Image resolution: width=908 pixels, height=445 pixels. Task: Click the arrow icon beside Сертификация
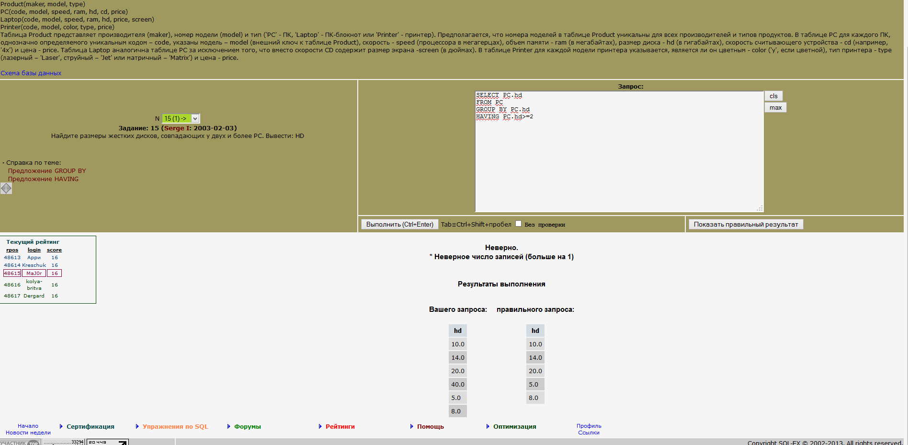click(61, 426)
